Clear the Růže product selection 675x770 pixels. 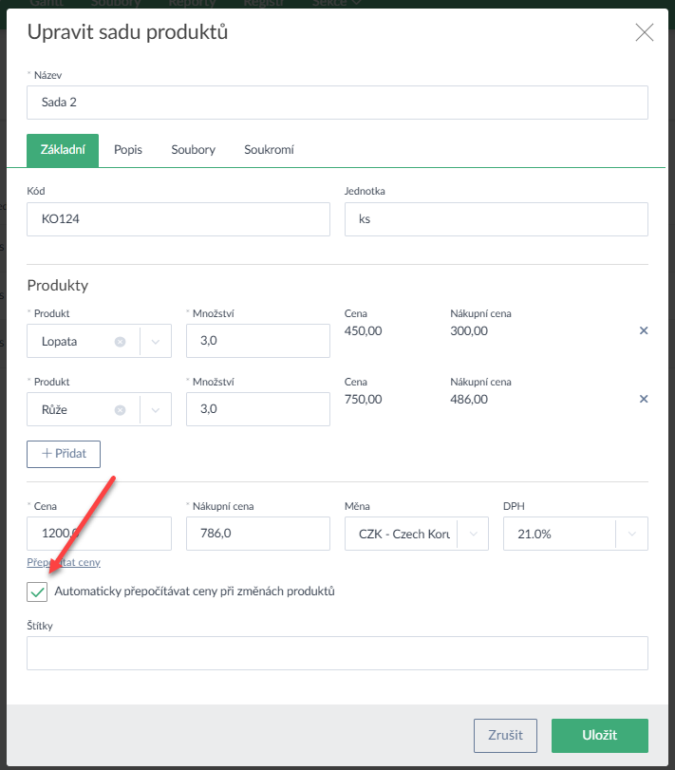120,410
